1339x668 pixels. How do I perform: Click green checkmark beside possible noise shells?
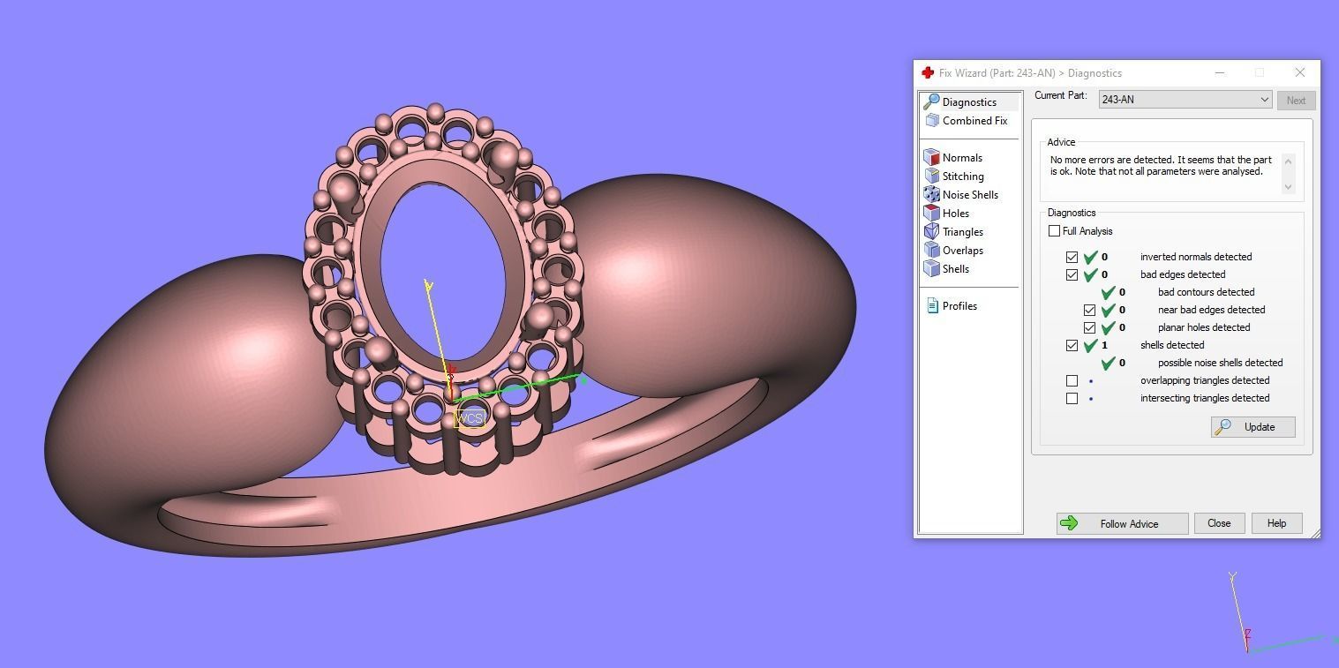1109,363
